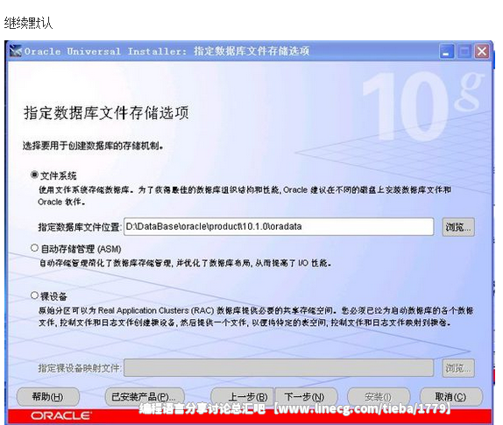Click the 继续默认 text above the window

[x=28, y=23]
